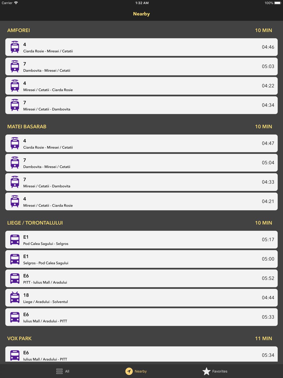Select the AMFOREI station header
The width and height of the screenshot is (283, 378).
(x=19, y=30)
